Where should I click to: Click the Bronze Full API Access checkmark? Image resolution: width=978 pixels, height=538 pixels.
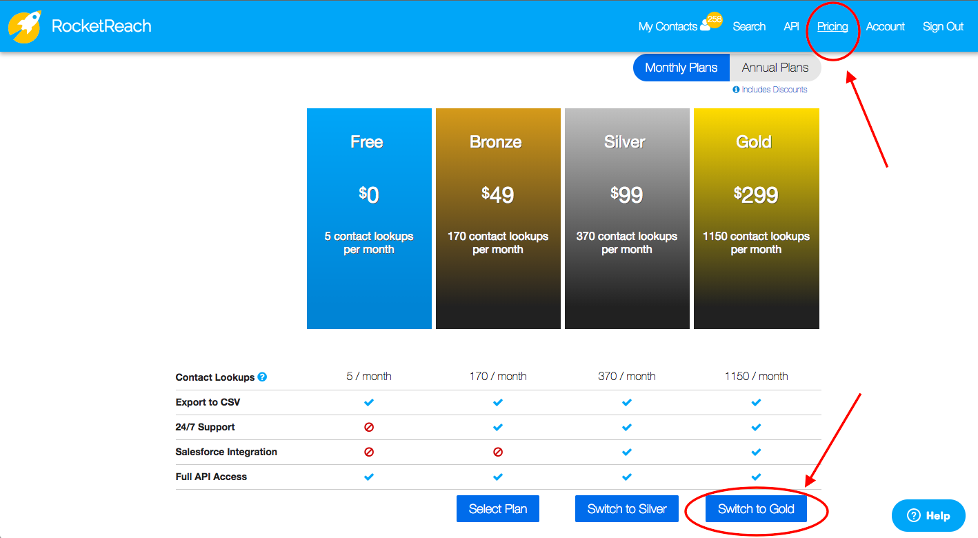point(498,477)
